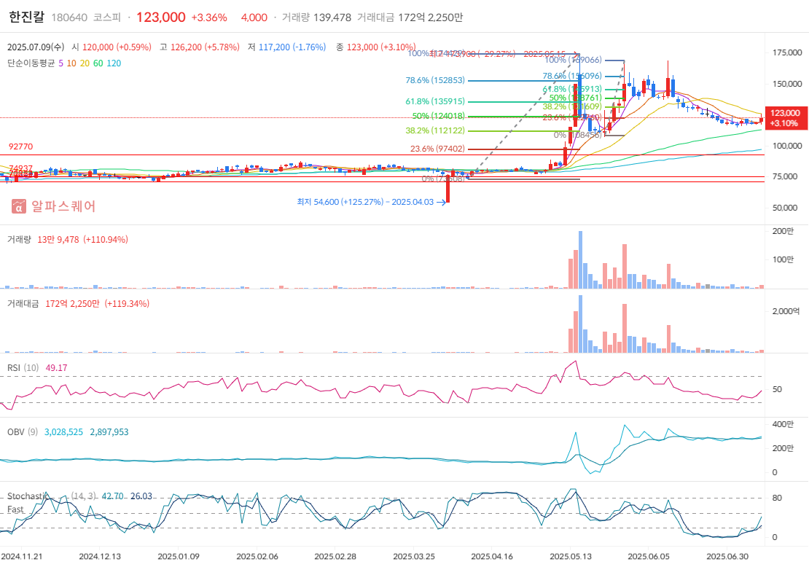Click 100,000 on the price axis
This screenshot has height=567, width=809.
(x=787, y=146)
